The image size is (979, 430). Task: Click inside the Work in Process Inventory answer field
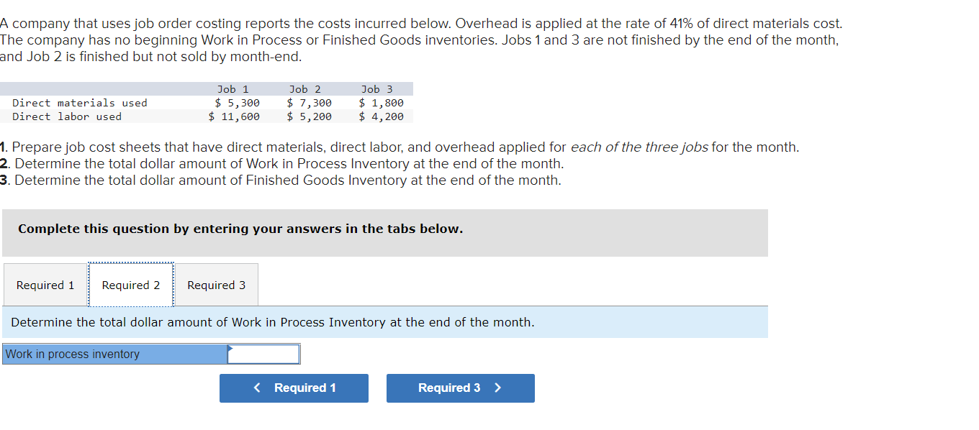[x=264, y=354]
